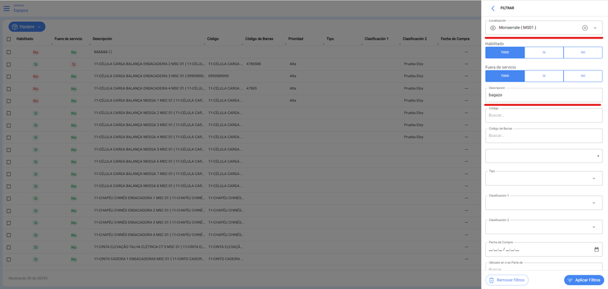Click the Descripción field containing bagazo

coord(543,95)
